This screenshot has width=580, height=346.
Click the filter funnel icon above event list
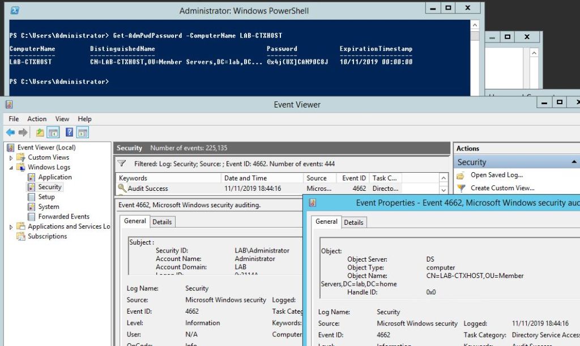click(x=121, y=164)
